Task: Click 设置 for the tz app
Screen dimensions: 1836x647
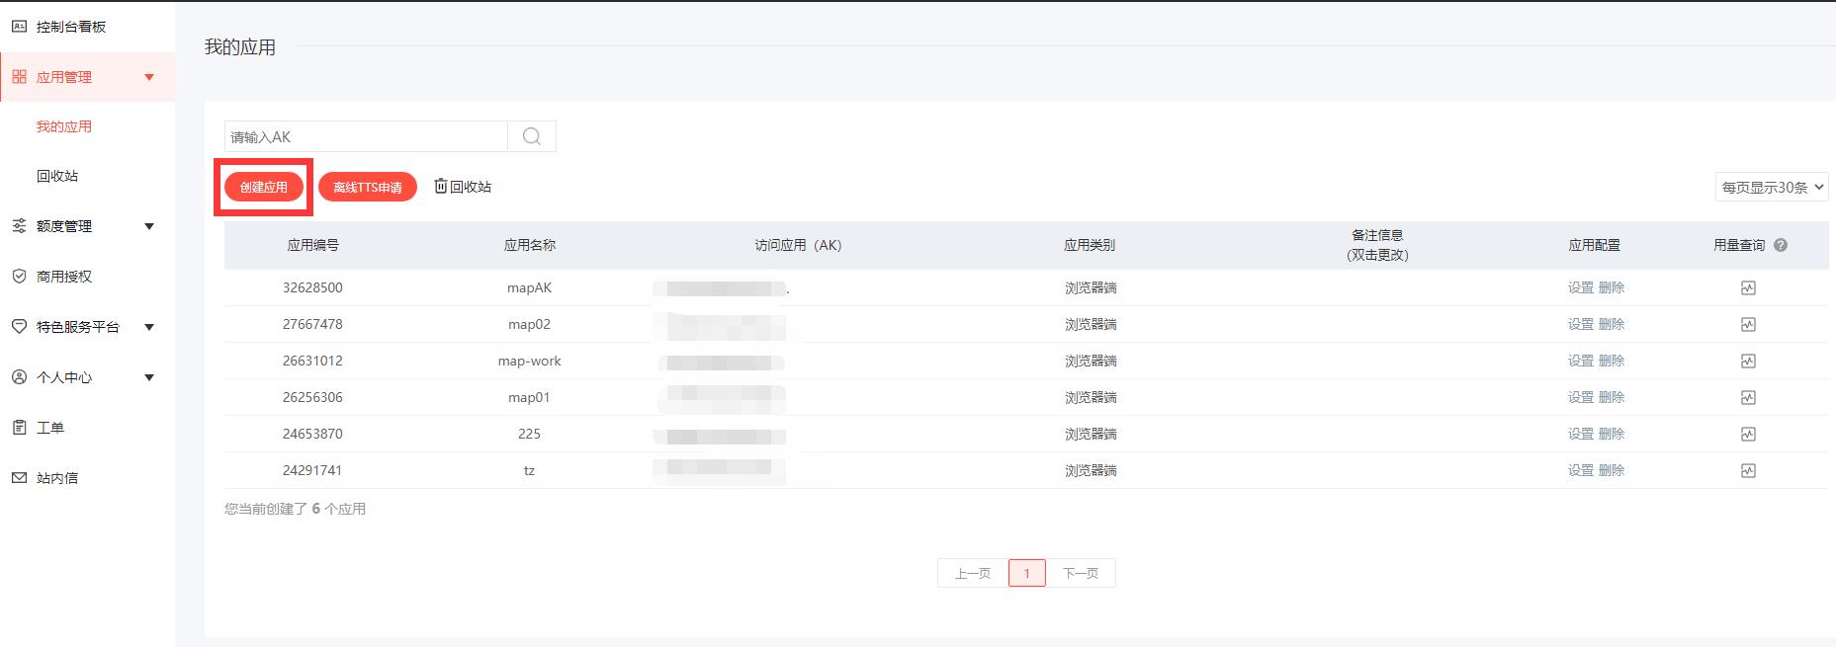Action: tap(1580, 470)
